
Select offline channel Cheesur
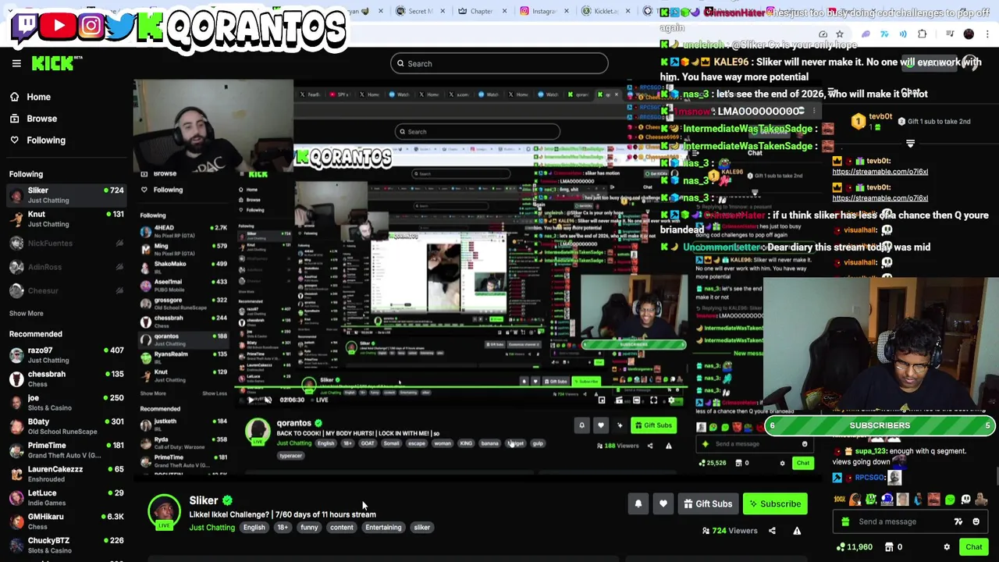66,290
